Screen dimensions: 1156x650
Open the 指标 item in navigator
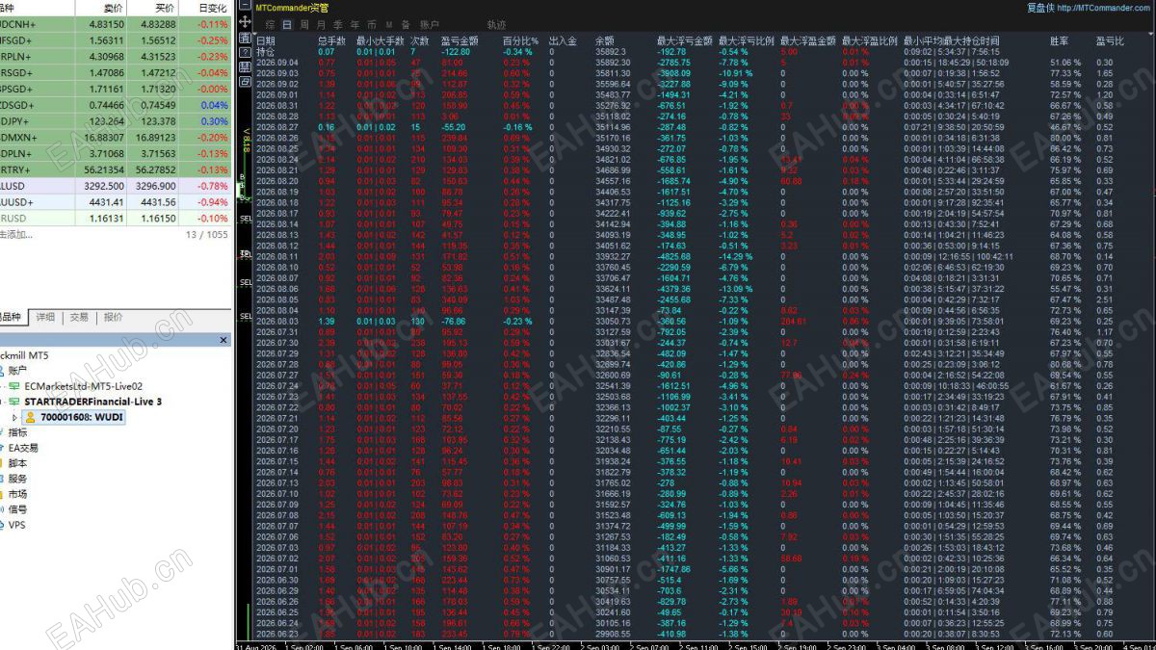17,432
